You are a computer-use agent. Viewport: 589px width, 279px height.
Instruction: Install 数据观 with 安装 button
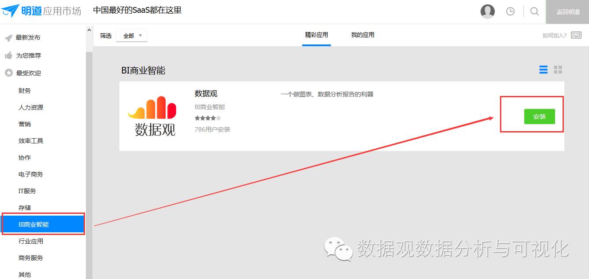coord(539,117)
